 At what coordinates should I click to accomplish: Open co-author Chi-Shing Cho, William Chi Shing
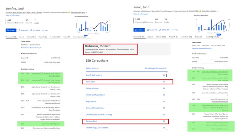click(99, 114)
